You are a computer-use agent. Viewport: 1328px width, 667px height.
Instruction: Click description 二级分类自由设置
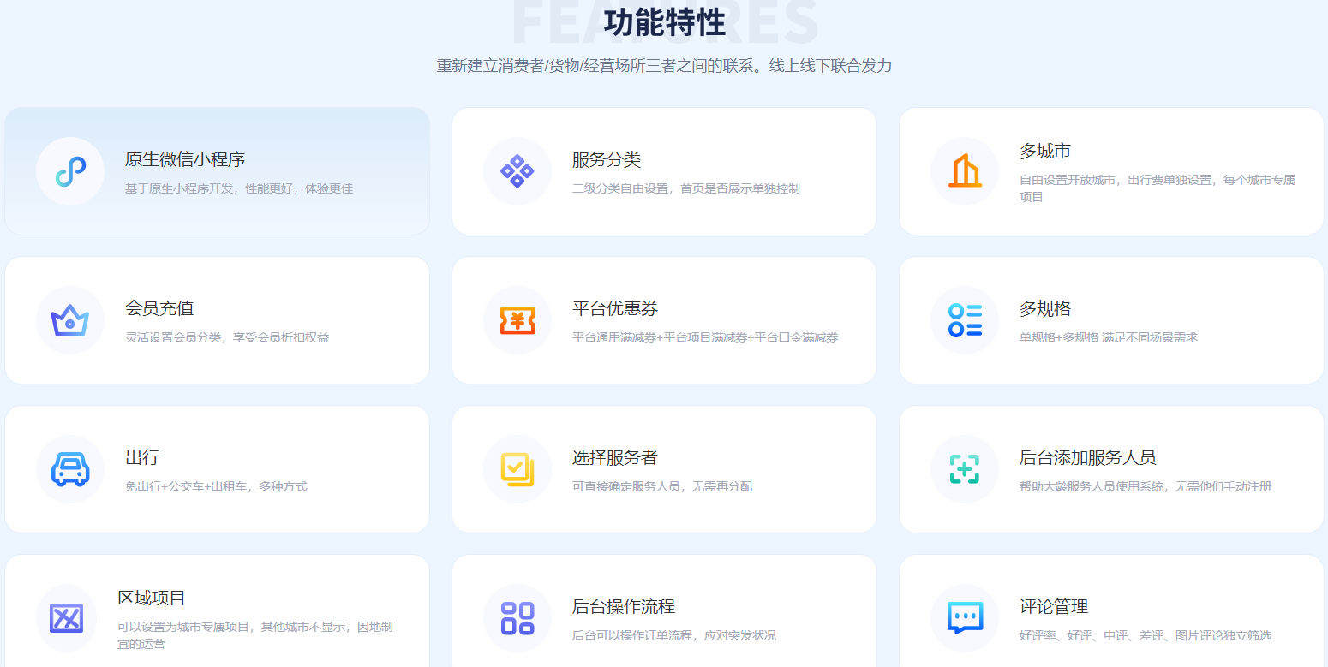coord(686,188)
